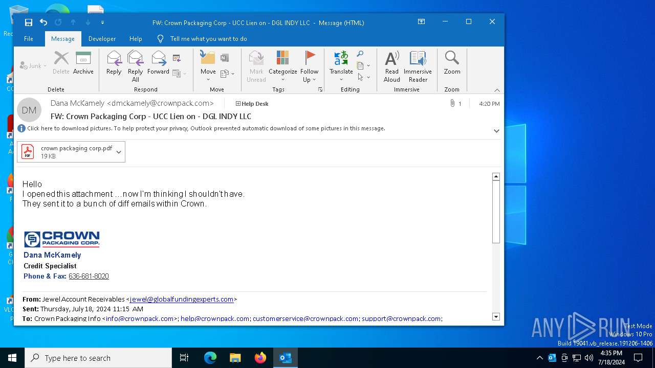
Task: Click the customerservice@crownpack.com link
Action: pos(305,318)
